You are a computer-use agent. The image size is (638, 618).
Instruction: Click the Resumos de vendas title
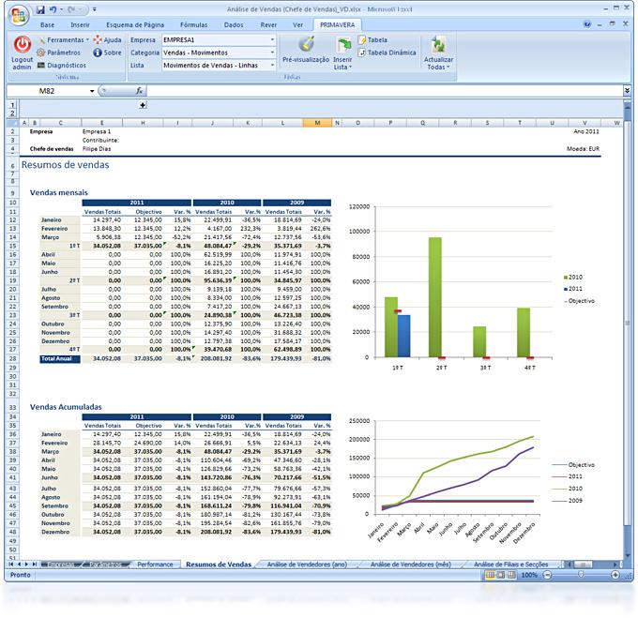pyautogui.click(x=65, y=165)
